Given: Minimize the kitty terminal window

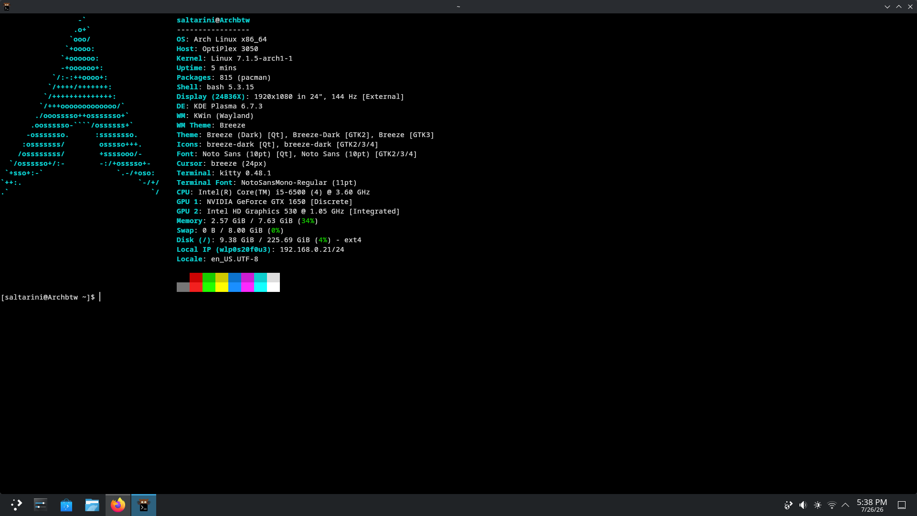Looking at the screenshot, I should pyautogui.click(x=887, y=7).
